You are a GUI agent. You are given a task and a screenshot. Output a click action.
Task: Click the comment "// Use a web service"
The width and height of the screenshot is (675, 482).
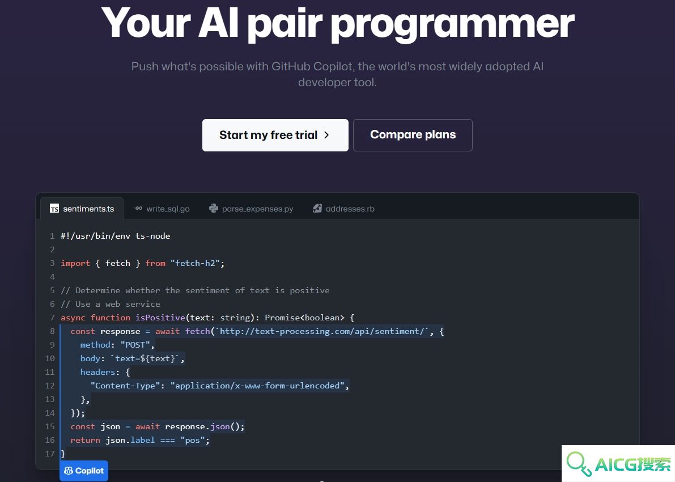coord(110,304)
